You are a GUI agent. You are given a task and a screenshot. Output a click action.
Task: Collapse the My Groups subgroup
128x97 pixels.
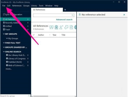pyautogui.click(x=7, y=38)
